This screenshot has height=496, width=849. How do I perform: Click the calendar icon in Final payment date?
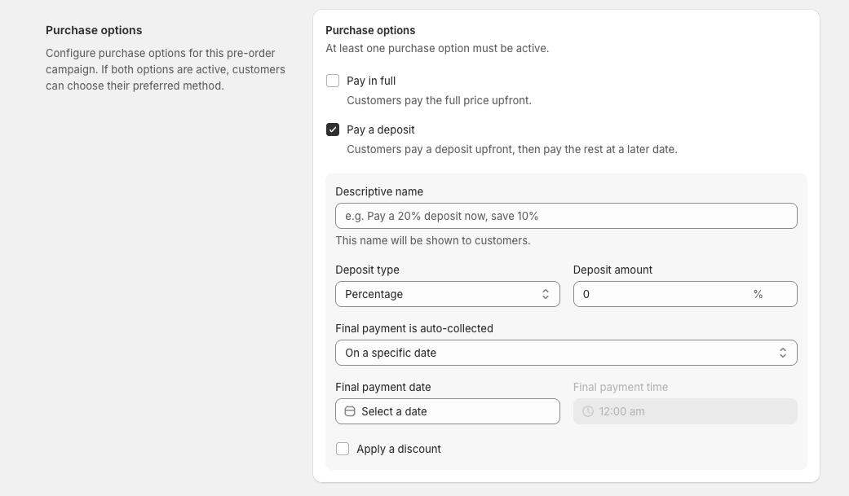pyautogui.click(x=349, y=411)
